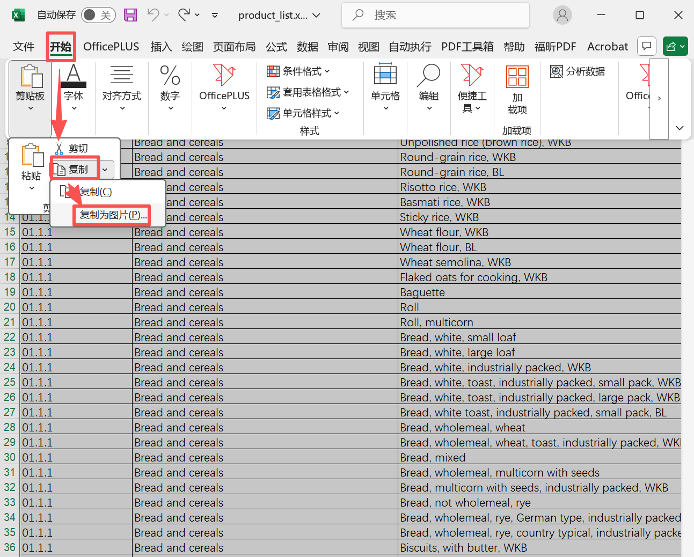
Task: Click the Save icon in title bar
Action: (x=130, y=15)
